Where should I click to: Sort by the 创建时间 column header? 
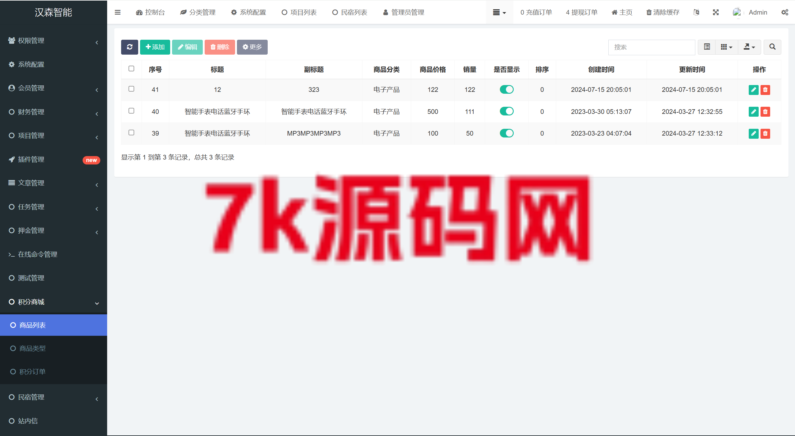click(601, 70)
